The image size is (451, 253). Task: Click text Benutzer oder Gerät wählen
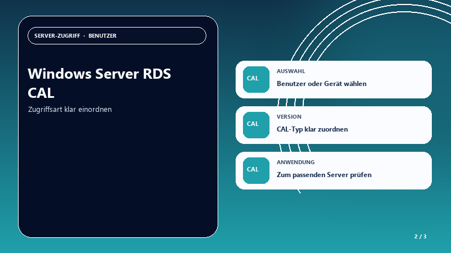[321, 84]
